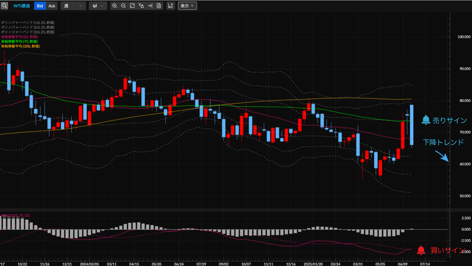Screen dimensions: 472x266
Task: Zoom out of the chart
Action: pyautogui.click(x=124, y=6)
